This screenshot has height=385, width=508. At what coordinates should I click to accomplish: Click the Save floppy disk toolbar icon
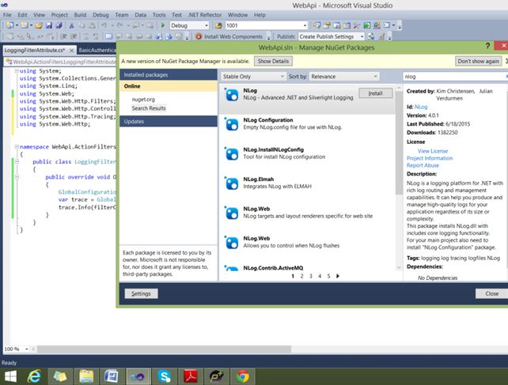point(49,25)
